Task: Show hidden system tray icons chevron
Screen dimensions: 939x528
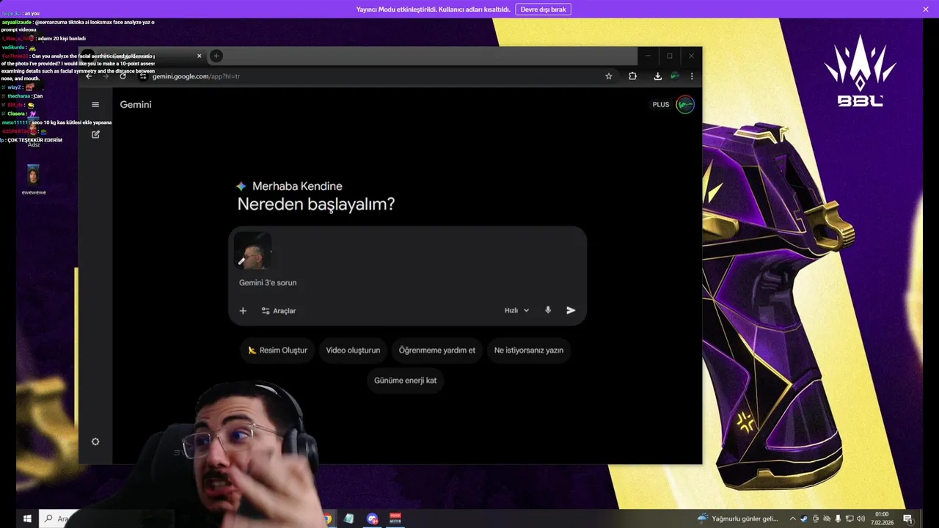Action: pos(792,518)
